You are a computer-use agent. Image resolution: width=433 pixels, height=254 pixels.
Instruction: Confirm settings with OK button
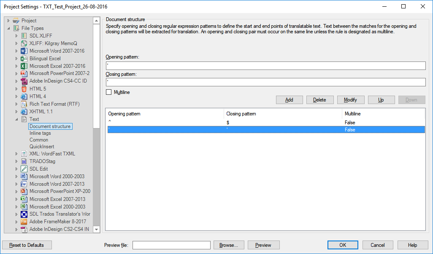(343, 245)
